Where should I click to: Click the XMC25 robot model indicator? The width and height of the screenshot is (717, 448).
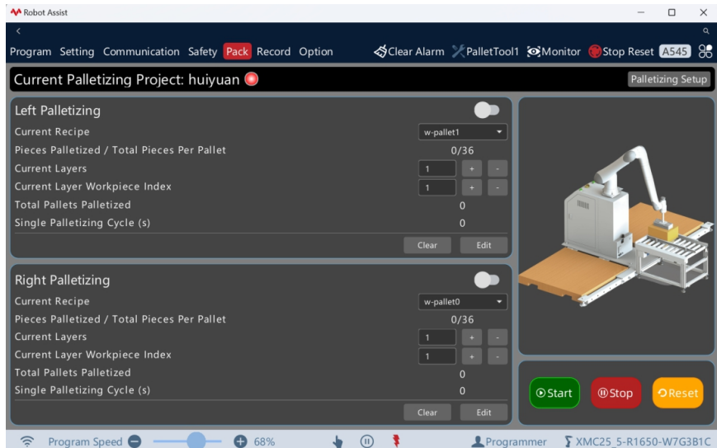[x=638, y=441]
